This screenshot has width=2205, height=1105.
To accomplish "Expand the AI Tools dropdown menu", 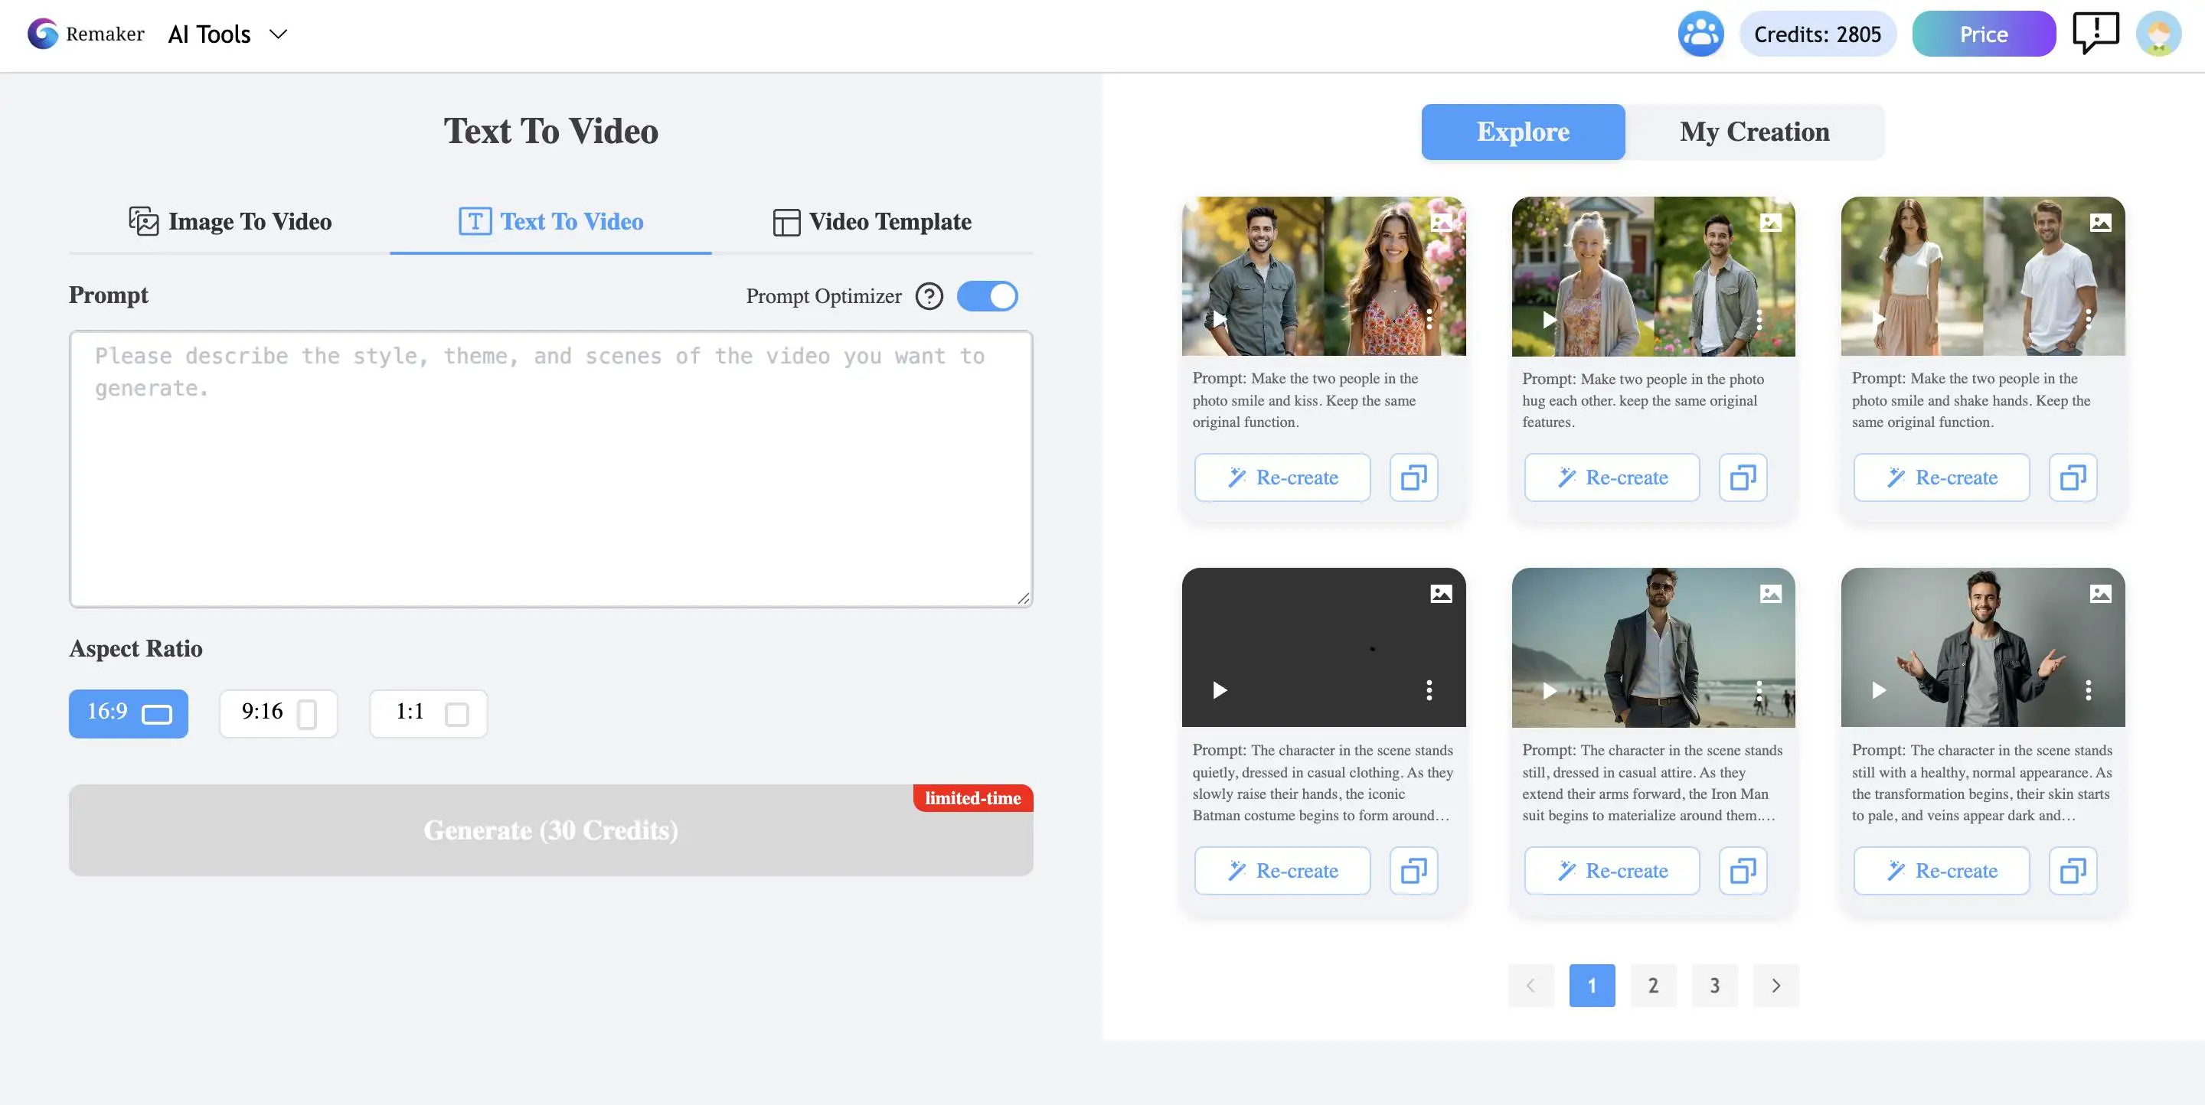I will (x=227, y=34).
